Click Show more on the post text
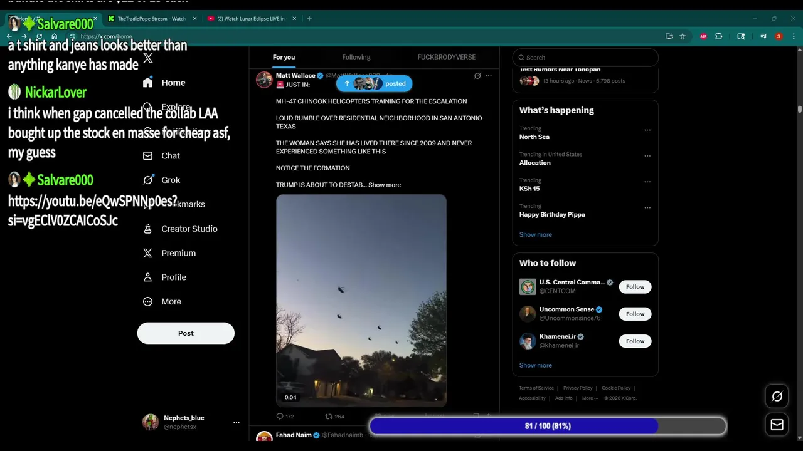Screen dimensions: 803x451 385,185
